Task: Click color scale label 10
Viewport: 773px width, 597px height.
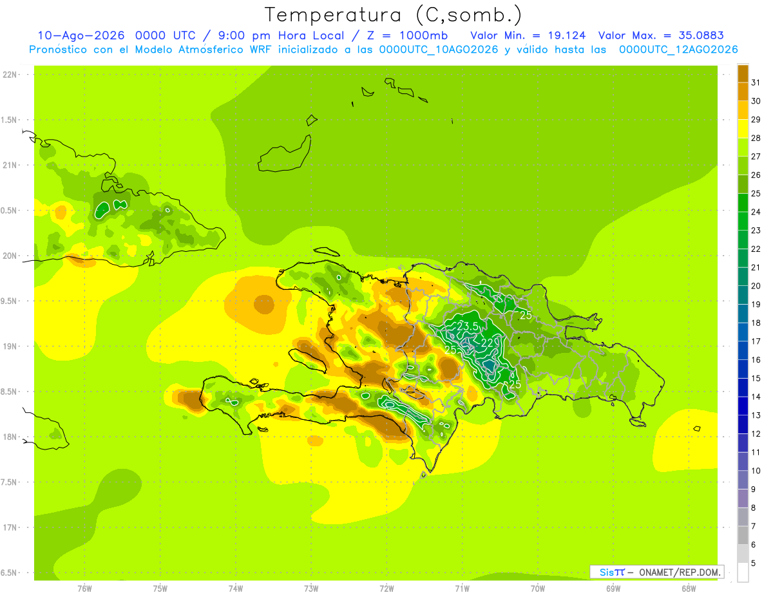Action: (756, 471)
